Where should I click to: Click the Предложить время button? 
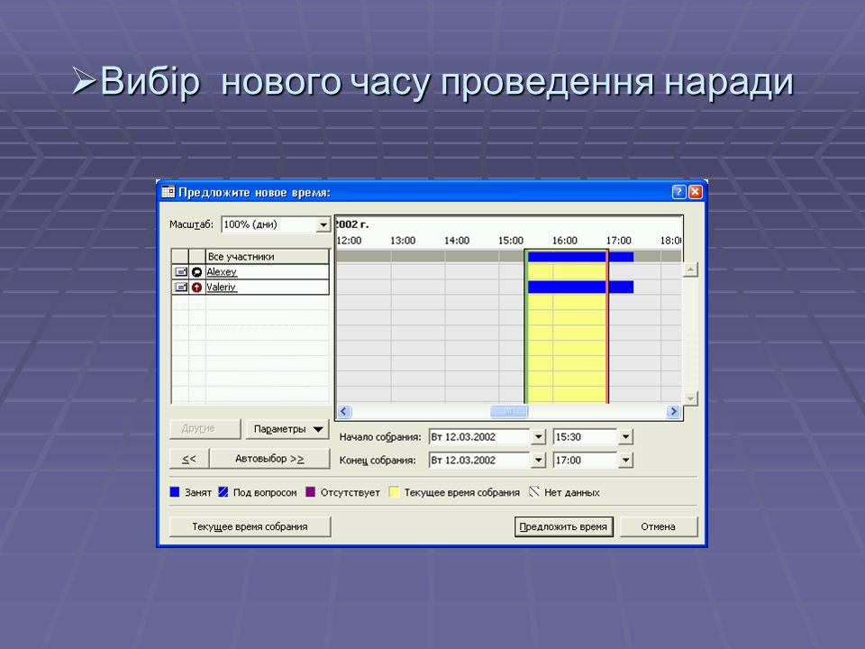pos(563,526)
